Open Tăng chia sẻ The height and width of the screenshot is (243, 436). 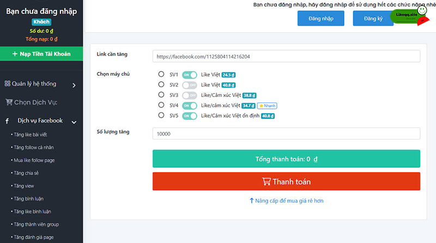26,173
